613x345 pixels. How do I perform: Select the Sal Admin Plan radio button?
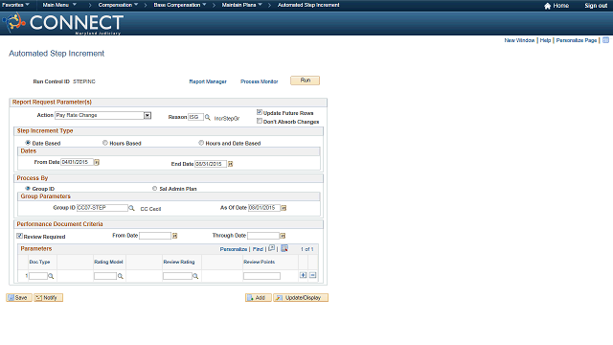pyautogui.click(x=155, y=189)
